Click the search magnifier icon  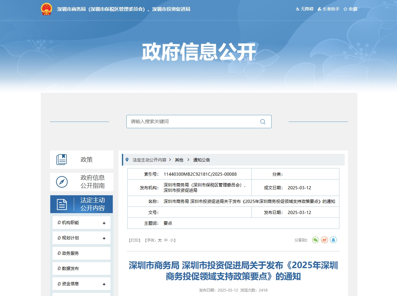coord(262,122)
